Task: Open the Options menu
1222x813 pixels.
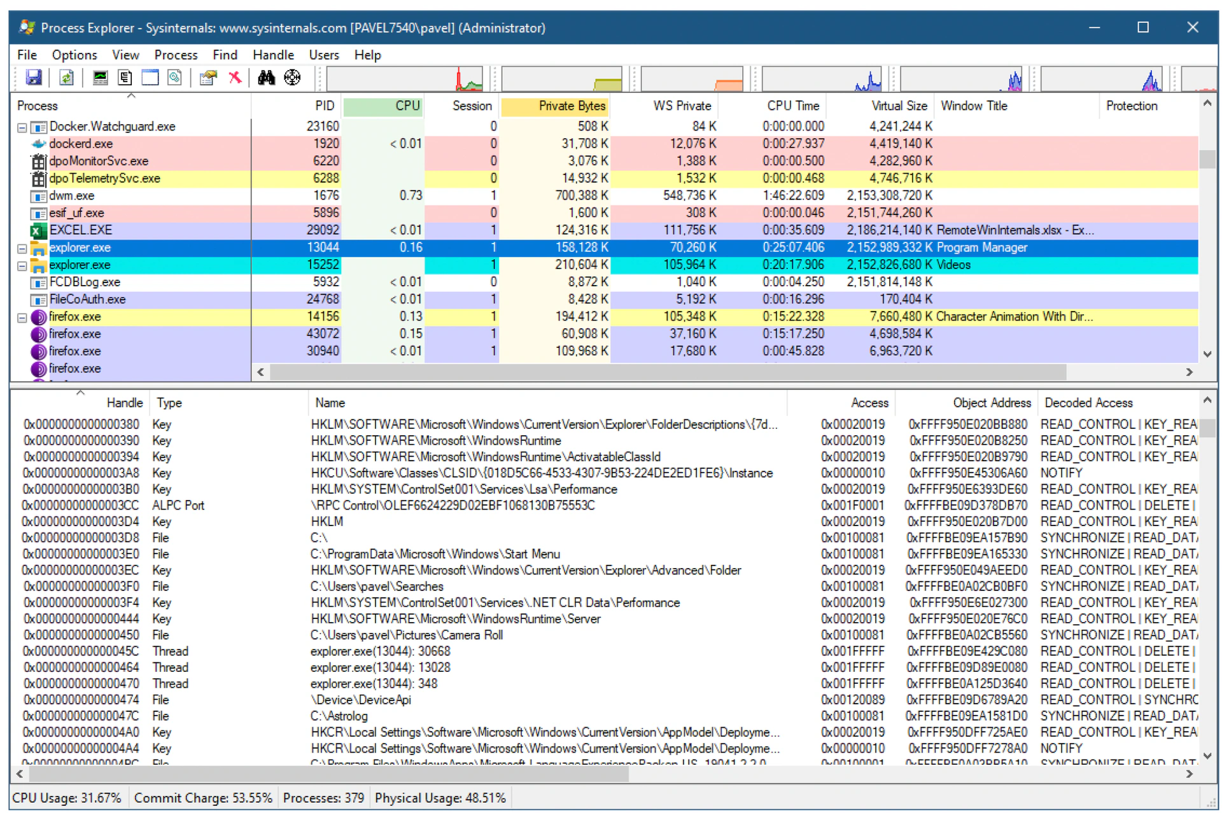Action: pyautogui.click(x=74, y=55)
